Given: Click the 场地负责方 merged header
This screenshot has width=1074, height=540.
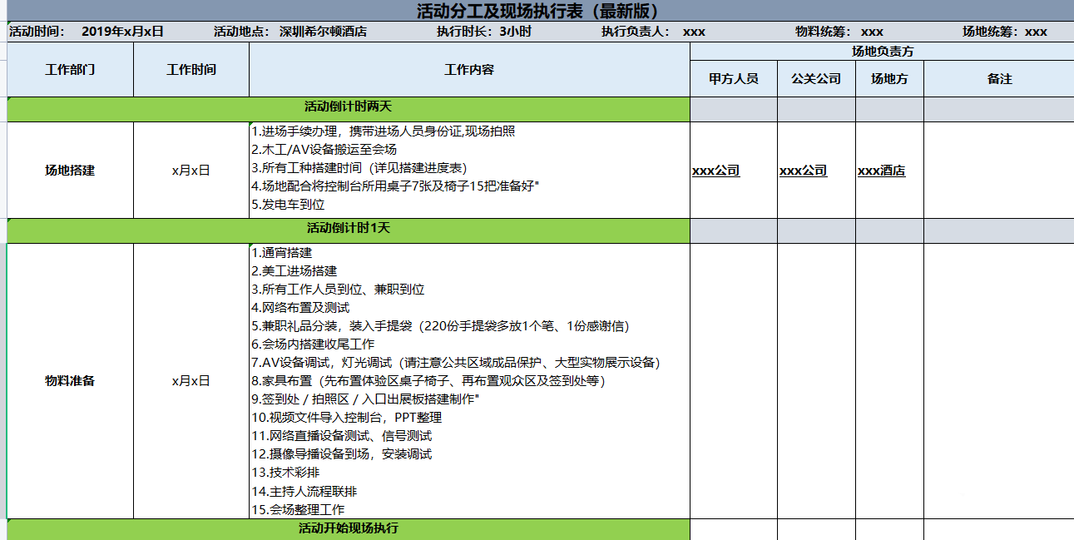Looking at the screenshot, I should coord(882,52).
